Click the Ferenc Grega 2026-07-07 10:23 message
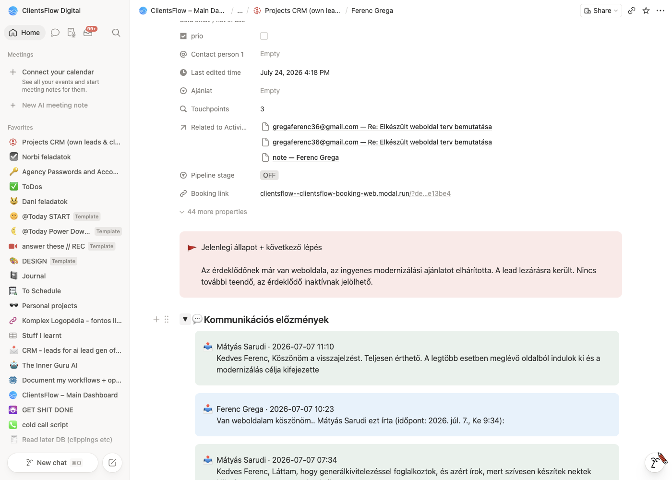The image size is (672, 480). click(407, 415)
